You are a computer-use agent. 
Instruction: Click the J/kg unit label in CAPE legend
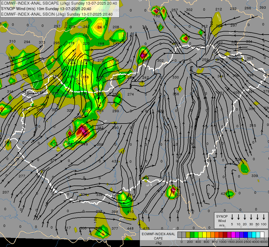coord(158,243)
